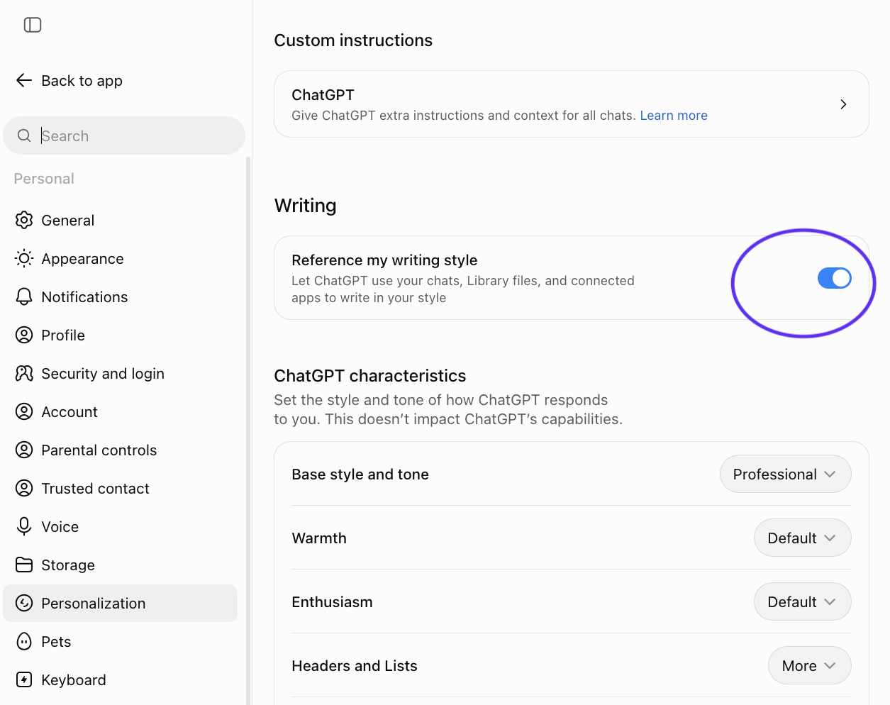The width and height of the screenshot is (890, 705).
Task: Open the Storage settings
Action: pos(121,565)
